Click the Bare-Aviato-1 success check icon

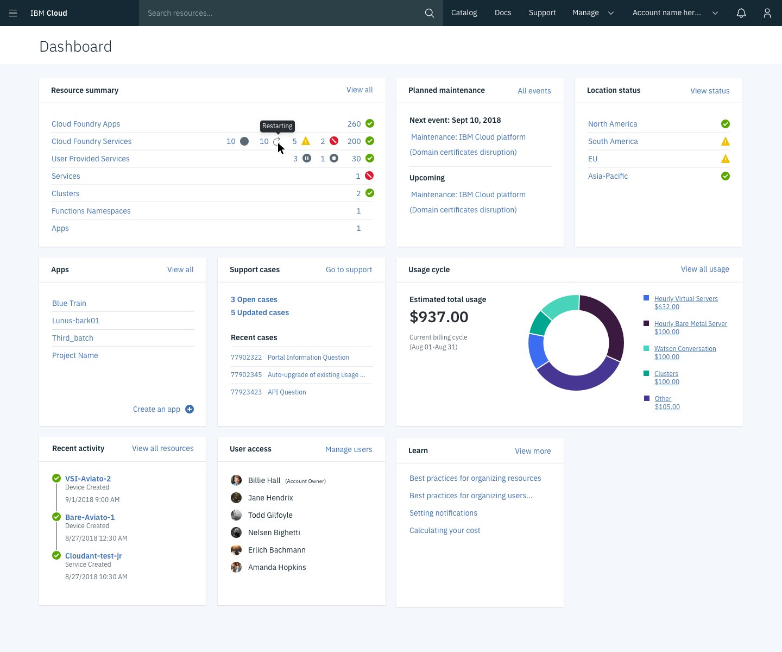click(x=56, y=517)
